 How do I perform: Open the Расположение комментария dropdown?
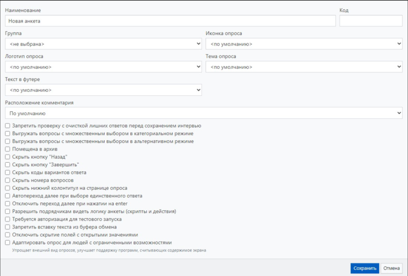click(203, 113)
